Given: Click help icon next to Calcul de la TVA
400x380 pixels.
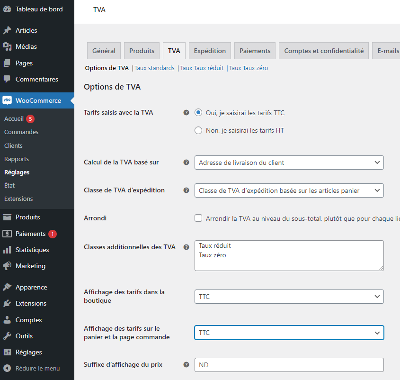Looking at the screenshot, I should 186,162.
